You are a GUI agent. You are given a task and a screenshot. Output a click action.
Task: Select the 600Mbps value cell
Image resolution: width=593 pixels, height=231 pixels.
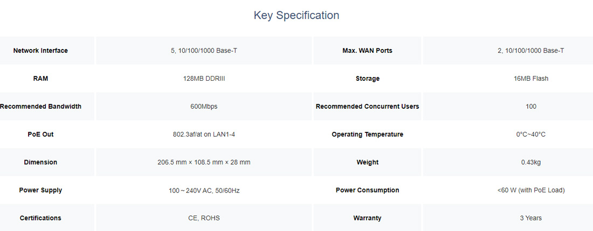click(204, 107)
